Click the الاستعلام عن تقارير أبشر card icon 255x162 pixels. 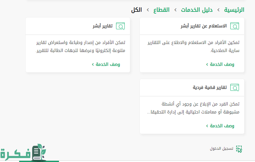coord(235,26)
